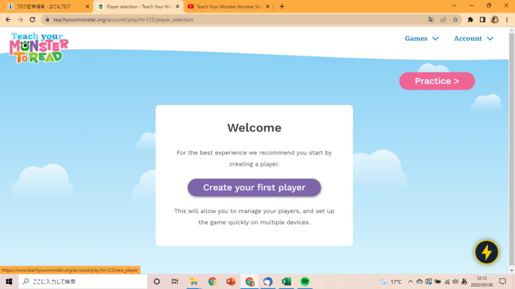Image resolution: width=515 pixels, height=289 pixels.
Task: Expand the Account dropdown menu
Action: click(474, 38)
